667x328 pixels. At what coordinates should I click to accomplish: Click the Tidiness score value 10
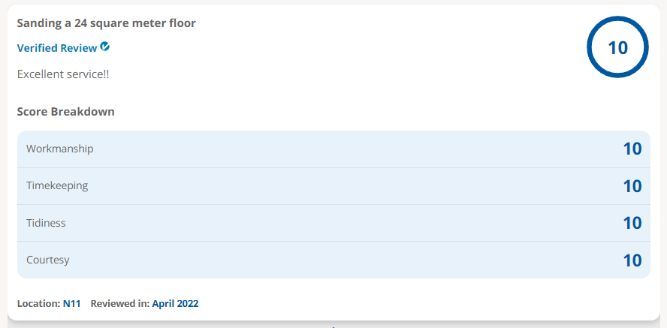point(632,223)
